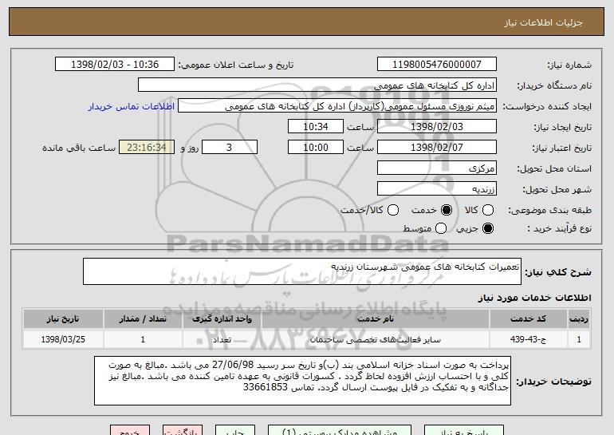The height and width of the screenshot is (435, 614).
Task: Select the 1398/02/07 validity date field
Action: (435, 148)
